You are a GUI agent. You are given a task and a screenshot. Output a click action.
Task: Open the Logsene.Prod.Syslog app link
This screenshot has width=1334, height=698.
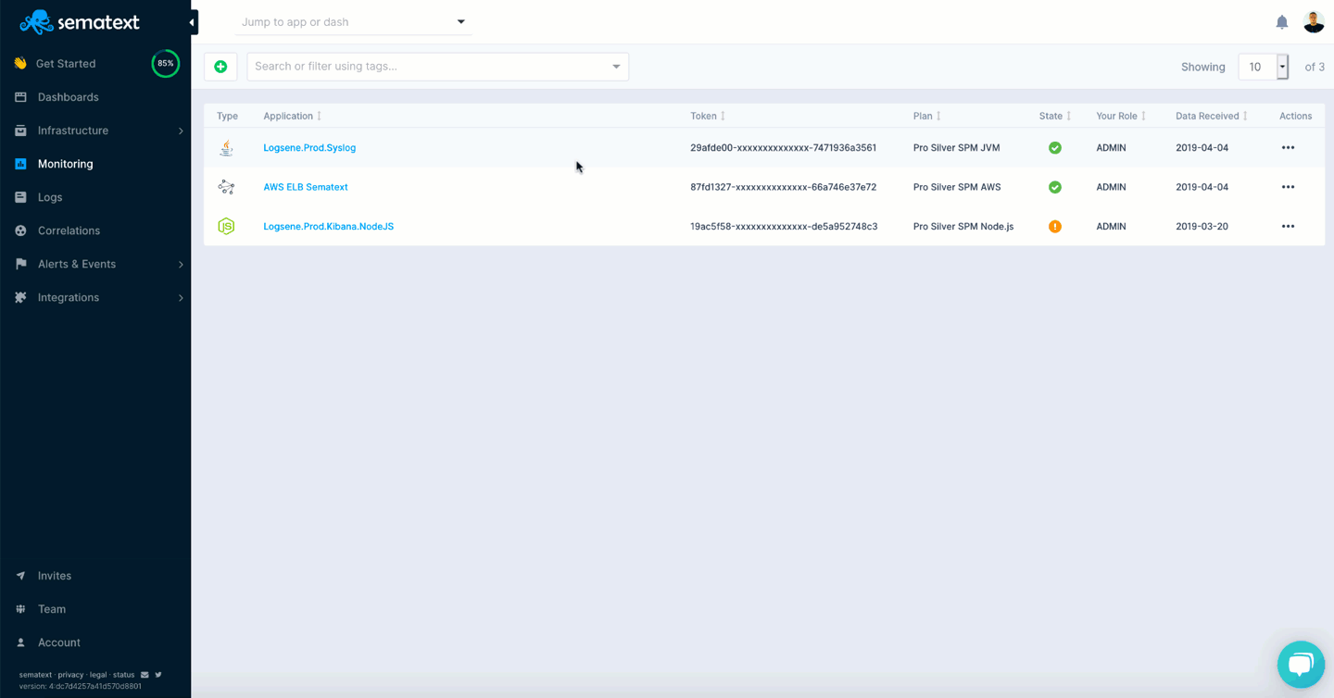(x=309, y=148)
